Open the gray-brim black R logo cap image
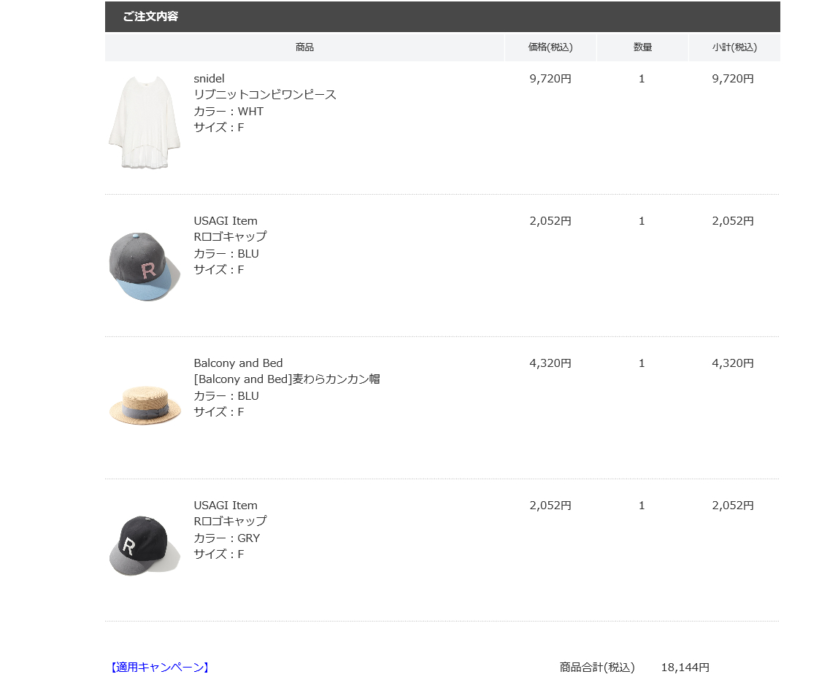The image size is (838, 677). (x=145, y=546)
